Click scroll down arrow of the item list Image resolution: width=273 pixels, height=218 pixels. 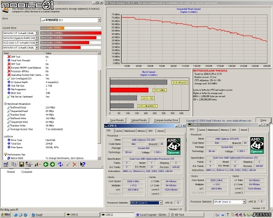(x=99, y=158)
